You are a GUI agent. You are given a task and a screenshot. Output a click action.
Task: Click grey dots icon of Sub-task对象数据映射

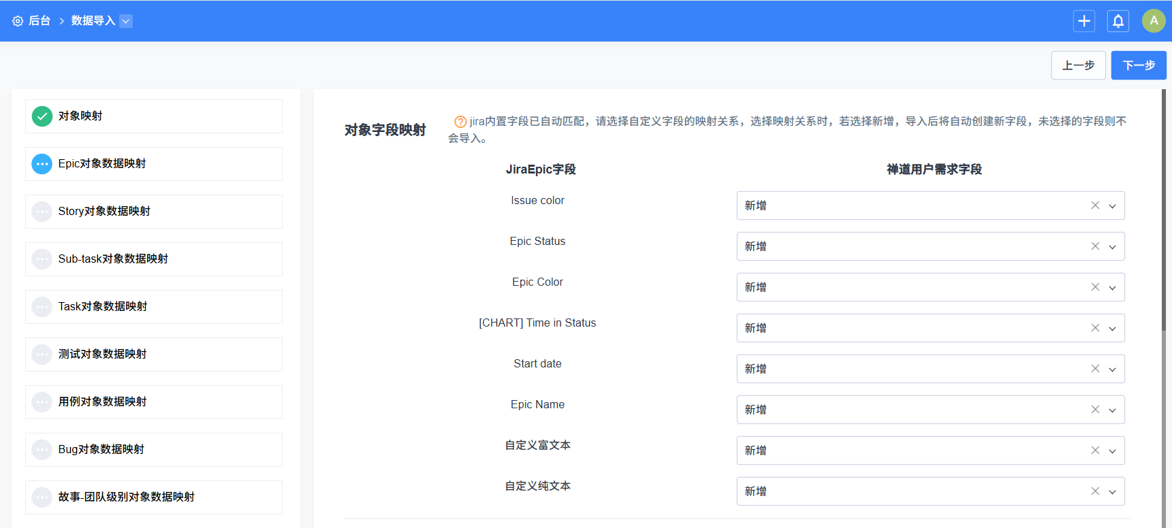[x=42, y=259]
